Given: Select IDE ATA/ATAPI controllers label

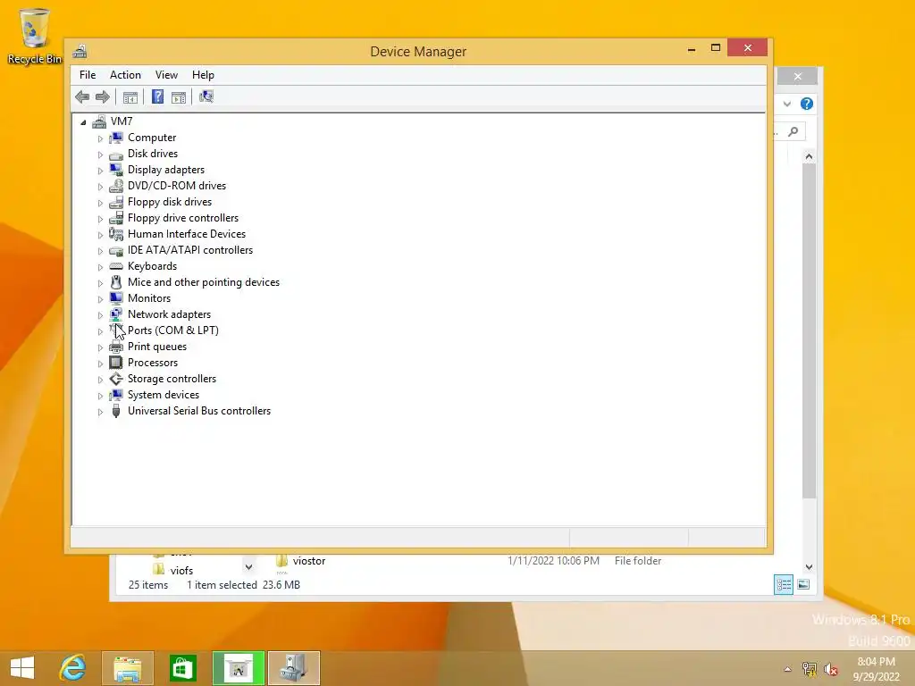Looking at the screenshot, I should point(190,250).
